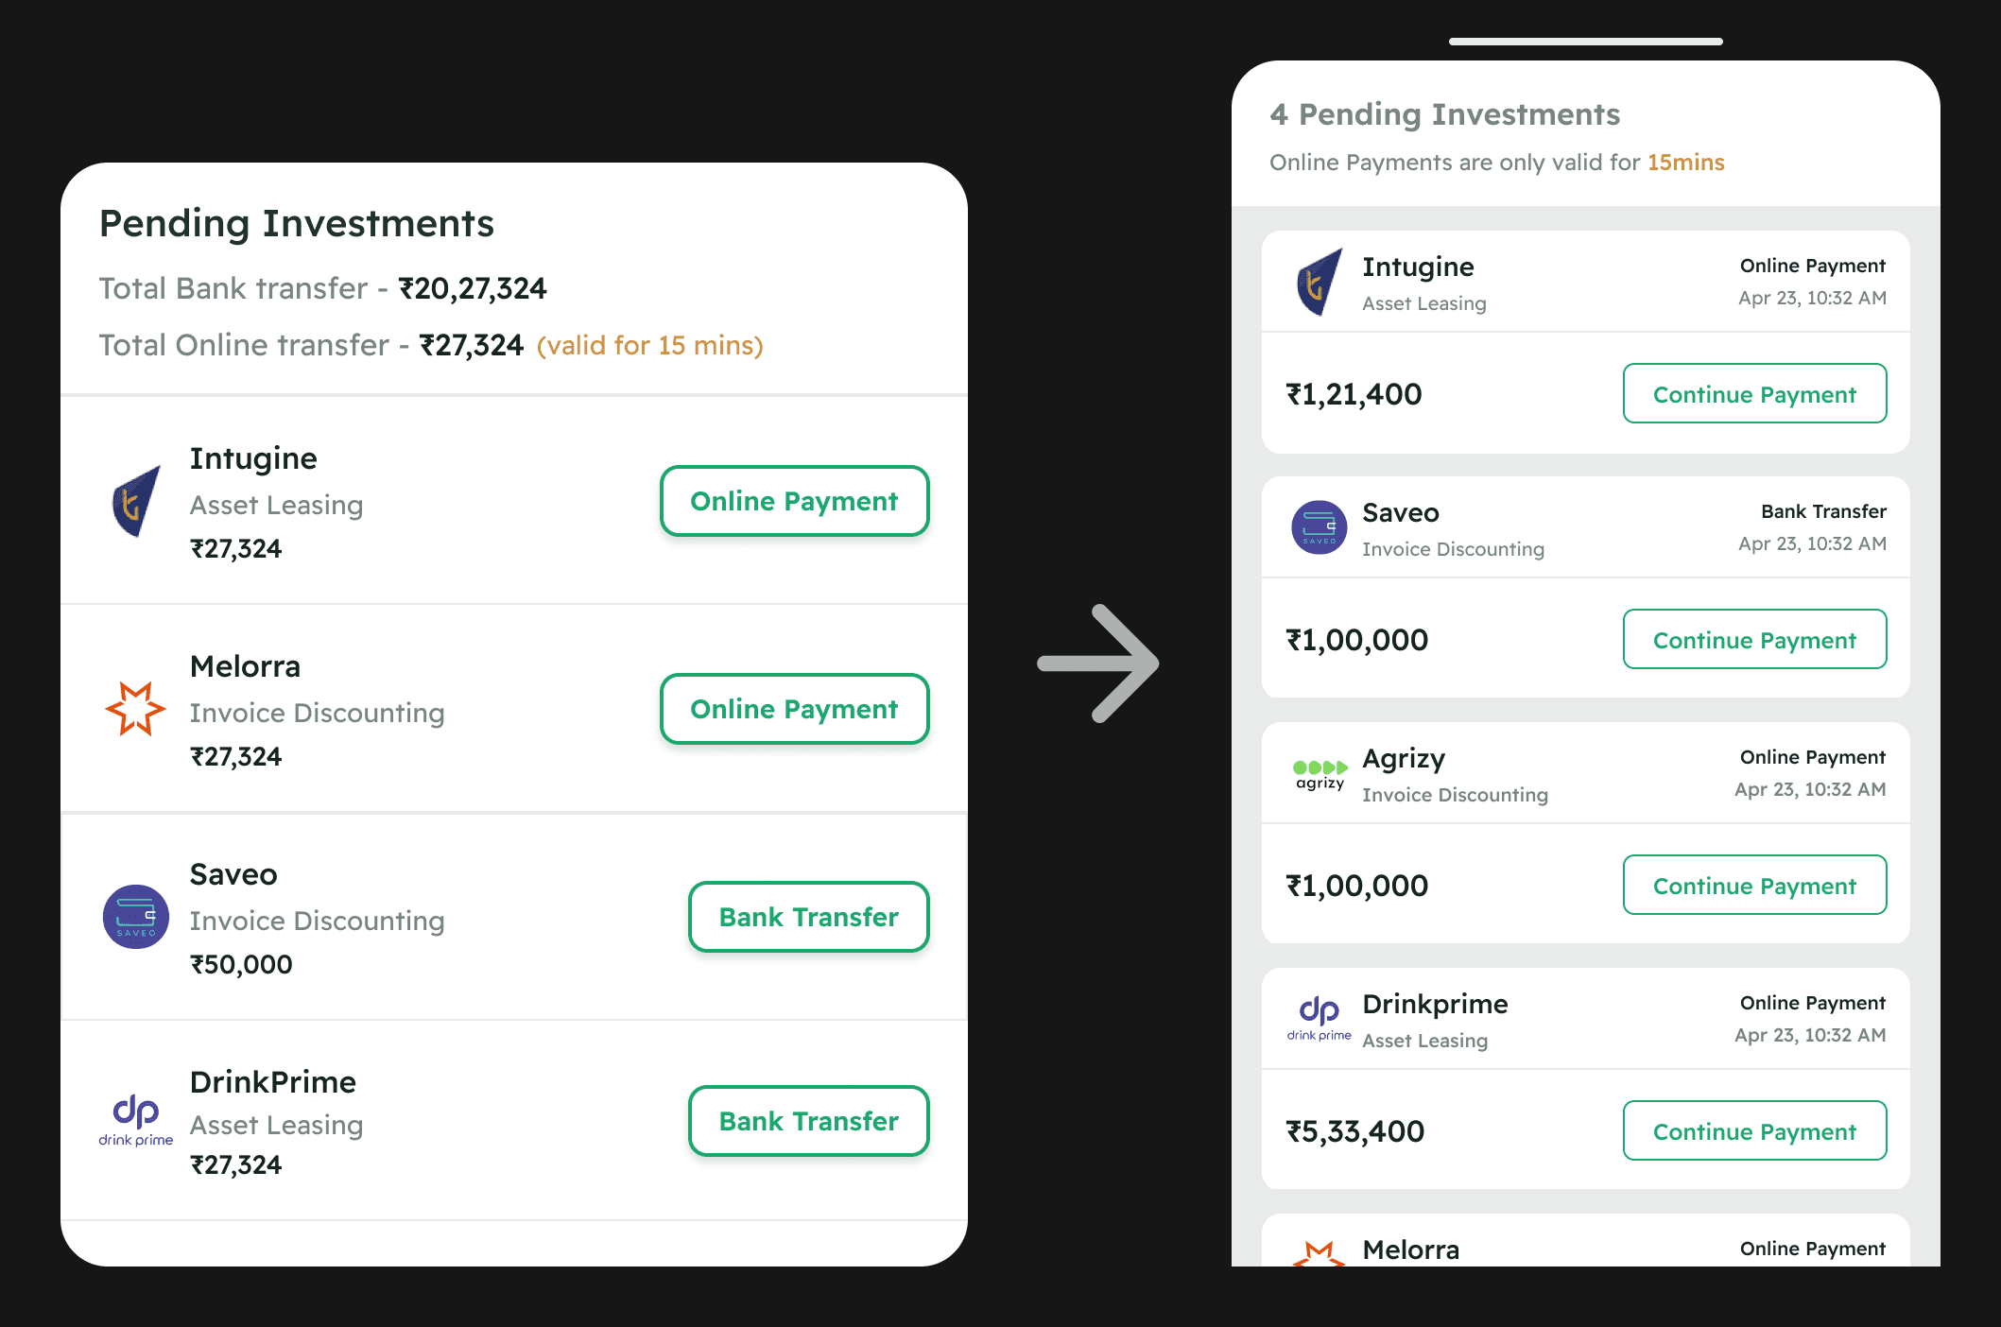Click the 4 Pending Investments heading
2001x1327 pixels.
(x=1444, y=114)
